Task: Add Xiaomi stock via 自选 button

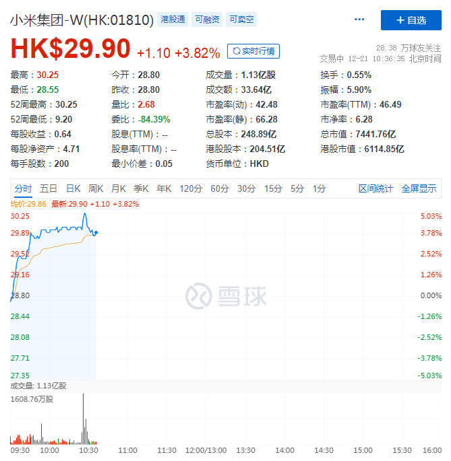Action: 411,20
